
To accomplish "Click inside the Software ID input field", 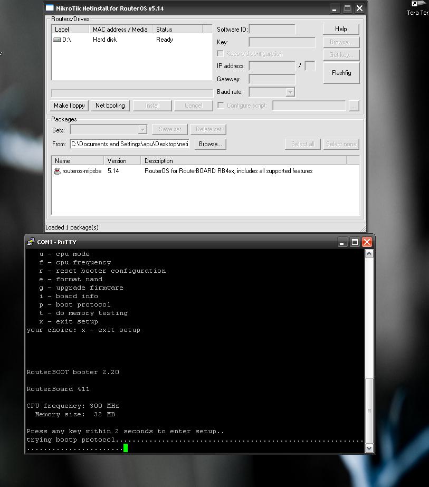I will (272, 29).
